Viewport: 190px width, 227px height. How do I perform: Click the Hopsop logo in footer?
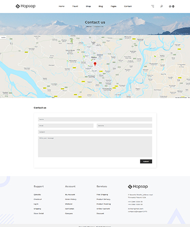tap(138, 187)
